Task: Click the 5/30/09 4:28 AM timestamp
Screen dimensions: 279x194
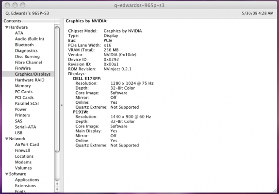Action: click(258, 13)
